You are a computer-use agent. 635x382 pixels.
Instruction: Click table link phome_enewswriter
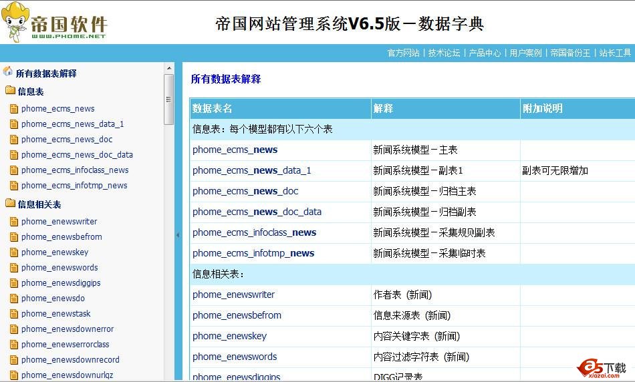(x=234, y=295)
